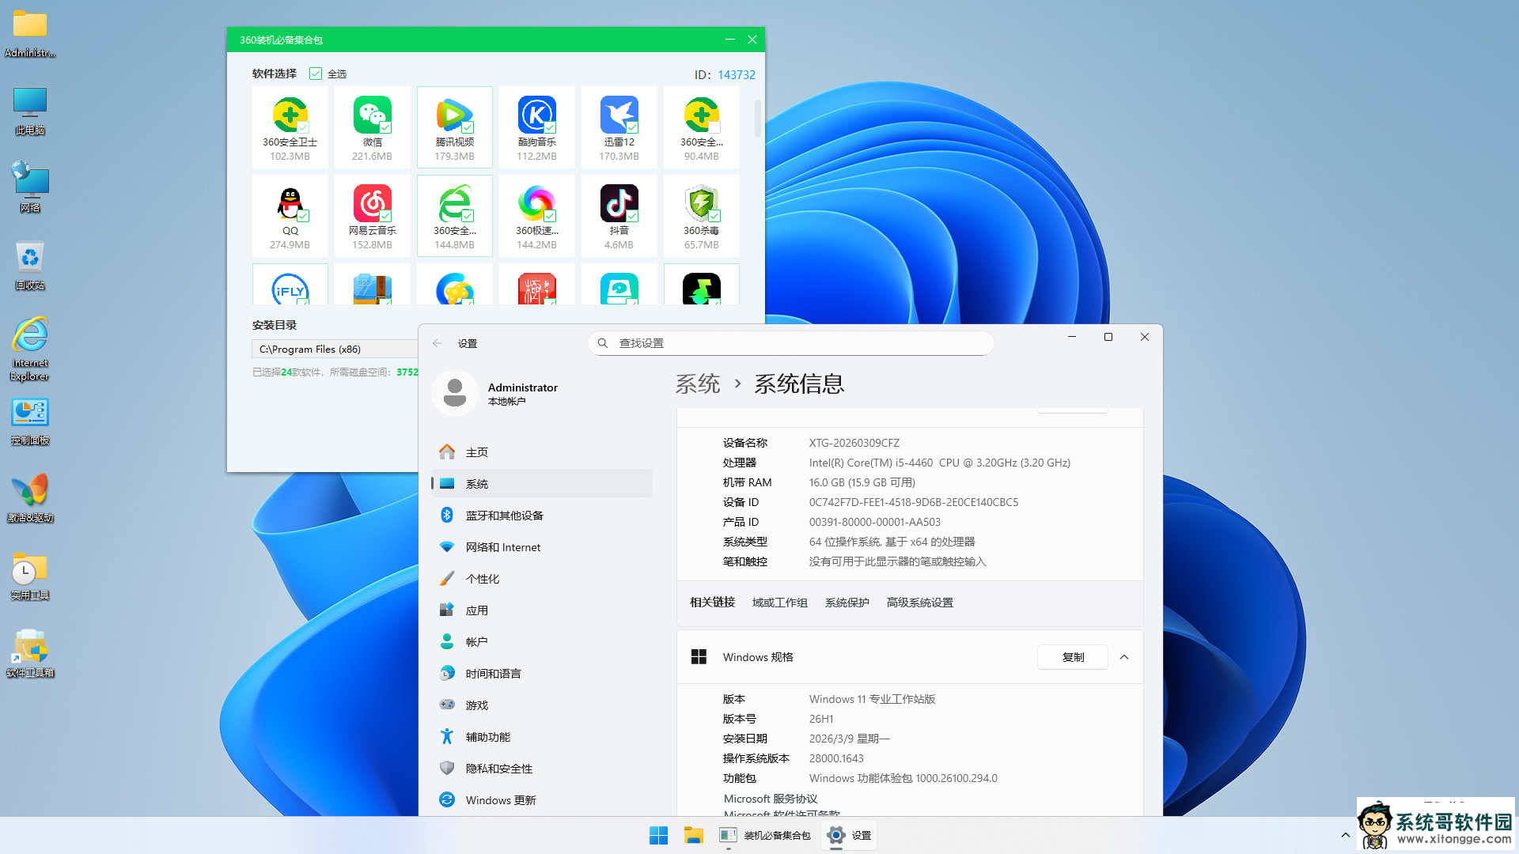Uncheck the 360安全卫士 checkbox
Viewport: 1519px width, 854px height.
pos(304,127)
